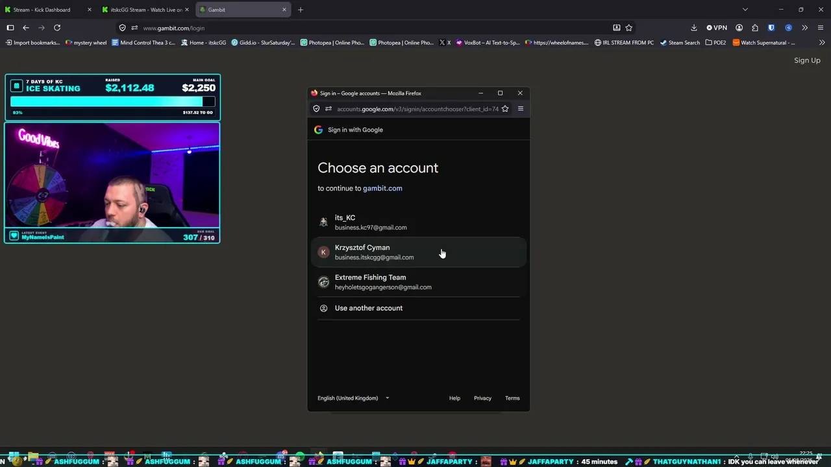
Task: Close the itskcGG Stream tab
Action: [x=187, y=10]
